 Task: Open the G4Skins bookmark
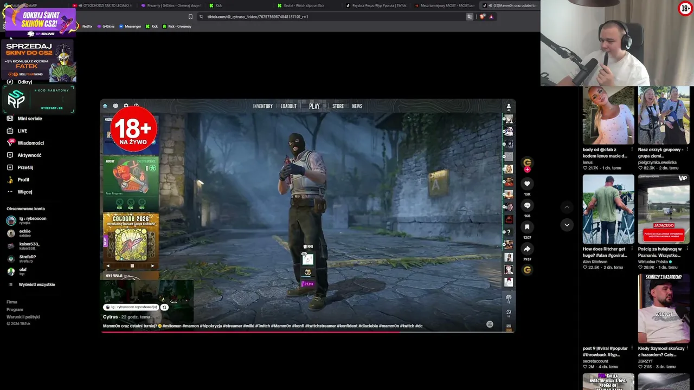106,27
